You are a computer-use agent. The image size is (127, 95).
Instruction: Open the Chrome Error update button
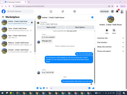click(x=123, y=6)
